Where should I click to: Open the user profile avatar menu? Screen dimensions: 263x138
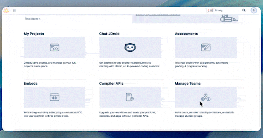point(253,10)
